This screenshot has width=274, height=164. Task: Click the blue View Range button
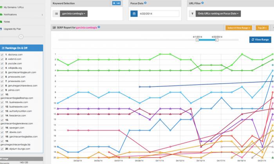(260, 39)
